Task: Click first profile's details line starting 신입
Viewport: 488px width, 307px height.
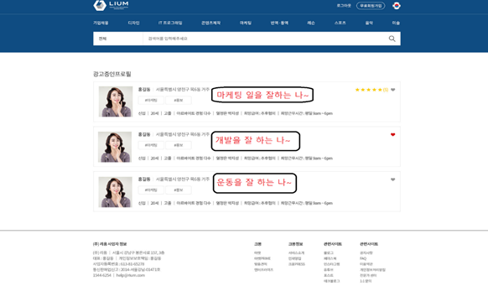Action: point(236,113)
